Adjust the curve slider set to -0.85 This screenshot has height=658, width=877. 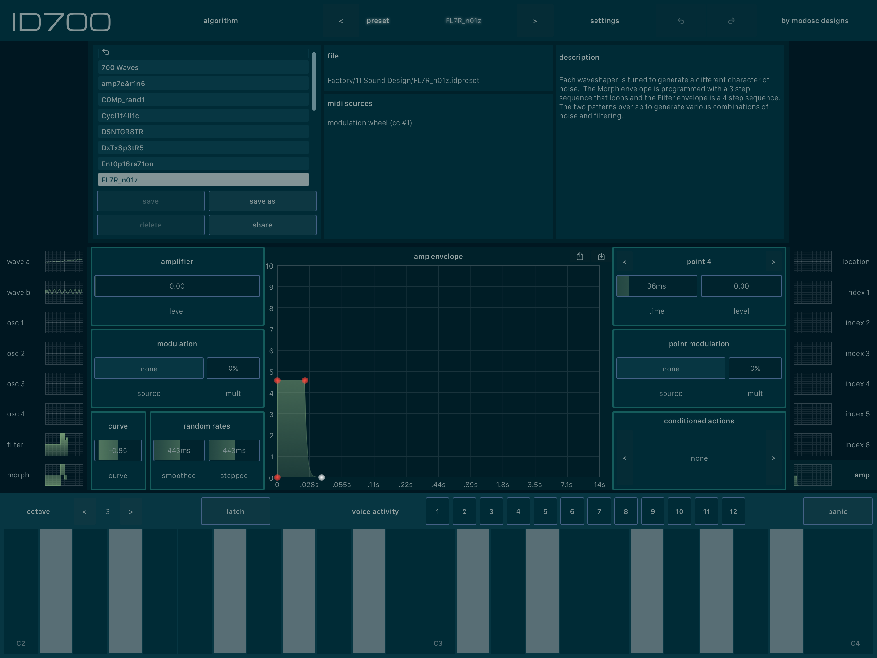[118, 450]
